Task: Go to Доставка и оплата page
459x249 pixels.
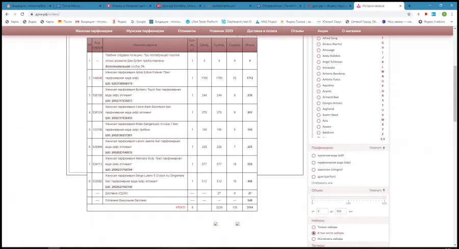Action: [262, 30]
